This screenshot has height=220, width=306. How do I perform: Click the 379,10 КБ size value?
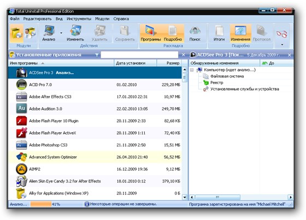coord(171,181)
